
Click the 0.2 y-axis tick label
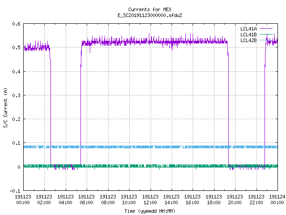click(16, 119)
